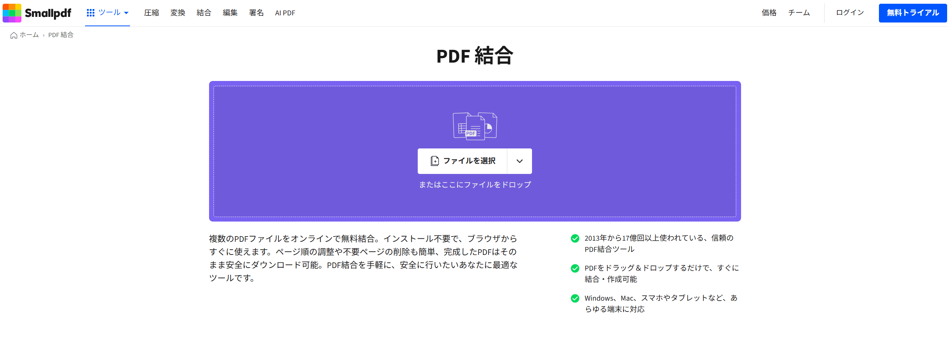Image resolution: width=949 pixels, height=346 pixels.
Task: Open the AI PDF nav item
Action: tap(285, 12)
